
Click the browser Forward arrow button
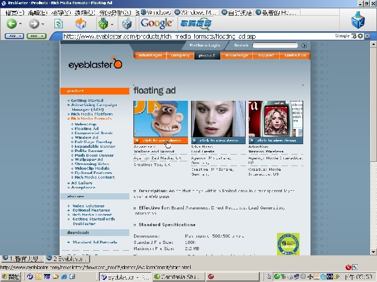pos(34,23)
